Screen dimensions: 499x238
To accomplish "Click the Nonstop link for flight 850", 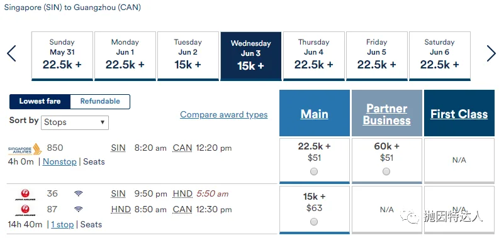I will tap(60, 162).
